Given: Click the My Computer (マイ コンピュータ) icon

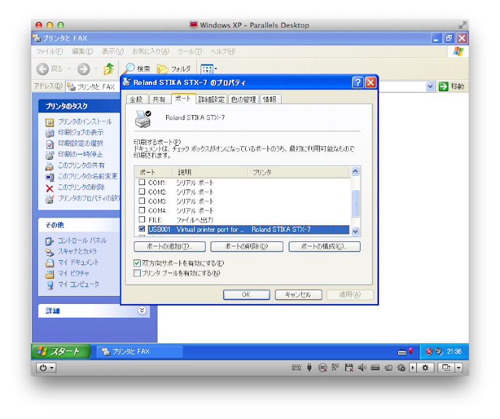Looking at the screenshot, I should 50,285.
